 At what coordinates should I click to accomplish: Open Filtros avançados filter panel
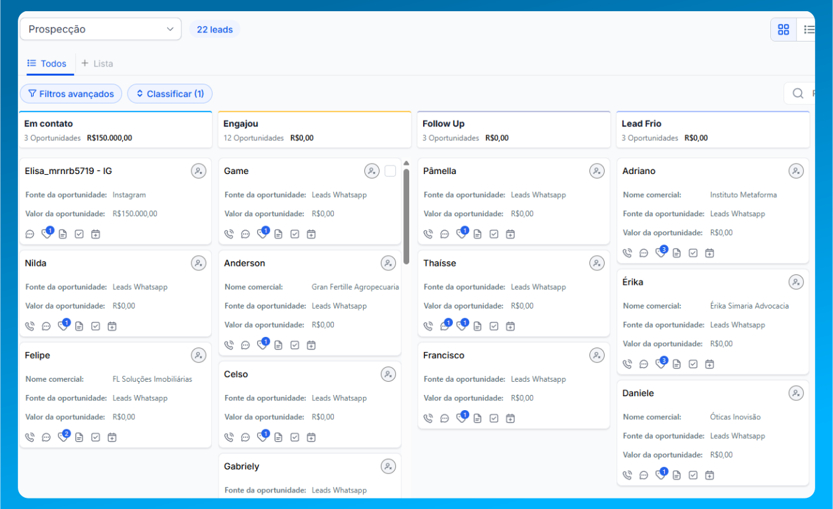[71, 94]
